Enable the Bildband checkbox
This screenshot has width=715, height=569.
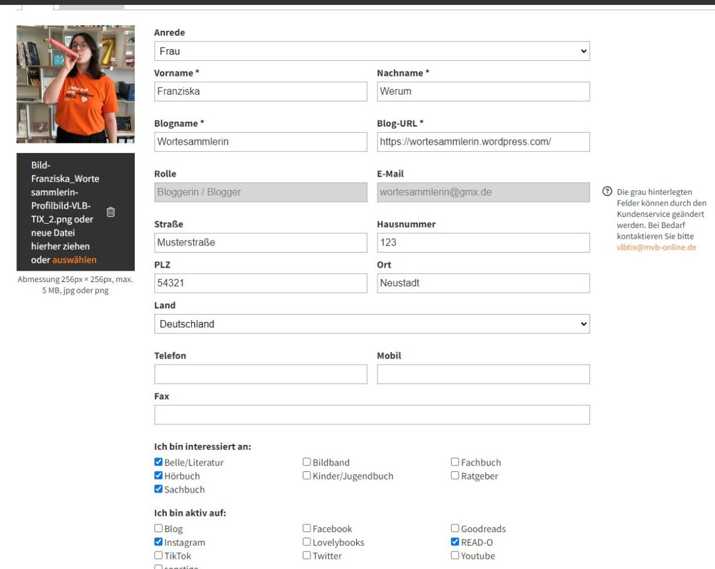pos(307,462)
